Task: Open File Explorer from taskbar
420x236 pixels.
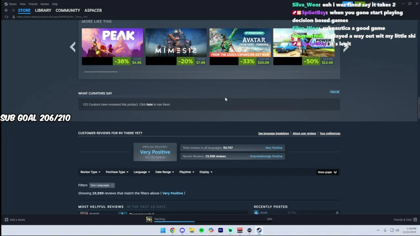Action: click(192, 230)
